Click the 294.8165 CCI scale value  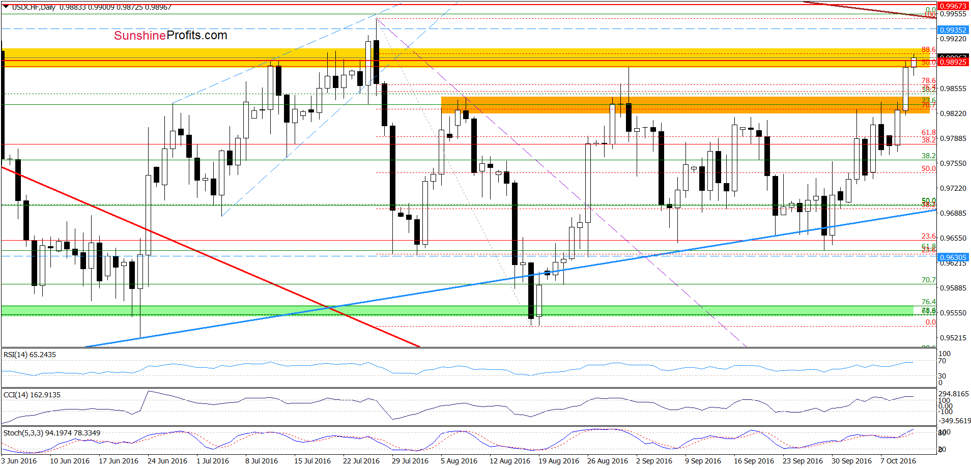[x=954, y=394]
